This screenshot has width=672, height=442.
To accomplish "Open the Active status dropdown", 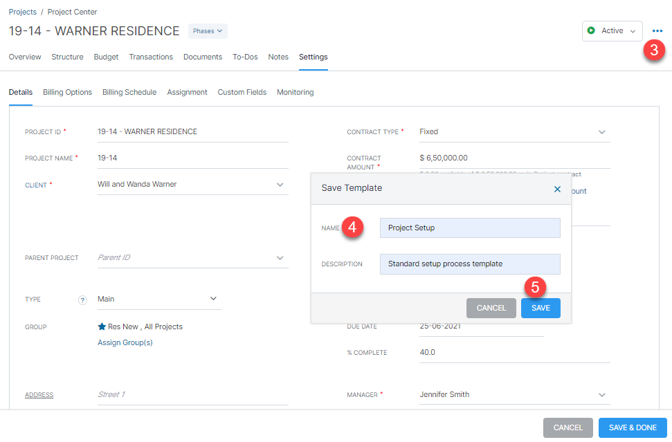I will pos(612,31).
